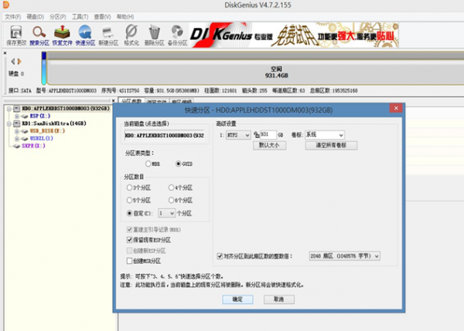Expand the USBZL(1) partition tree node

point(17,138)
